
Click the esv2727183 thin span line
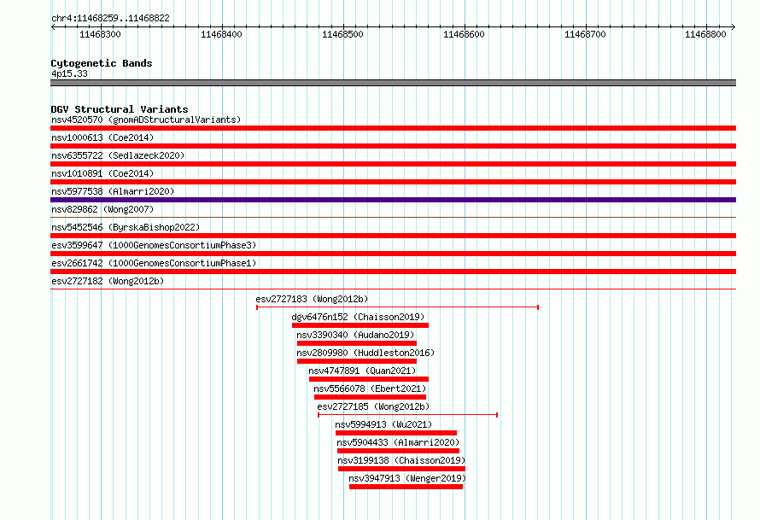pos(397,307)
